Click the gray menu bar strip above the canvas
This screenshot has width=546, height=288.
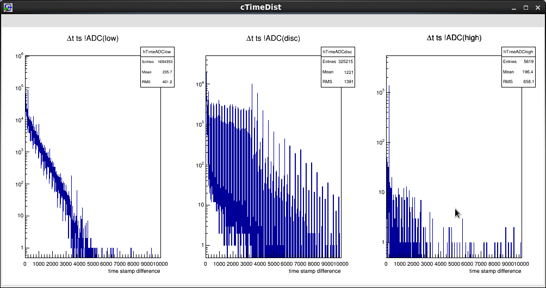[x=273, y=21]
